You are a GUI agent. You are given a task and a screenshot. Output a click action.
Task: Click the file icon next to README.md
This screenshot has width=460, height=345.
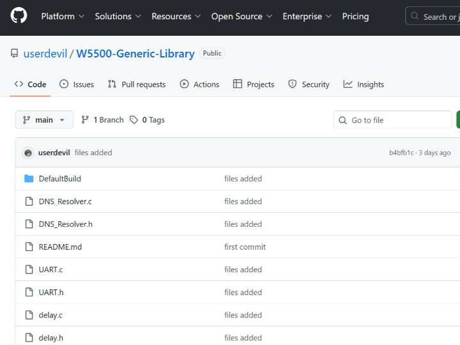click(29, 247)
